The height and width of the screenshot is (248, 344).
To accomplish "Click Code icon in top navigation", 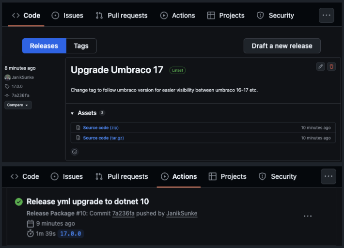I will tap(16, 15).
